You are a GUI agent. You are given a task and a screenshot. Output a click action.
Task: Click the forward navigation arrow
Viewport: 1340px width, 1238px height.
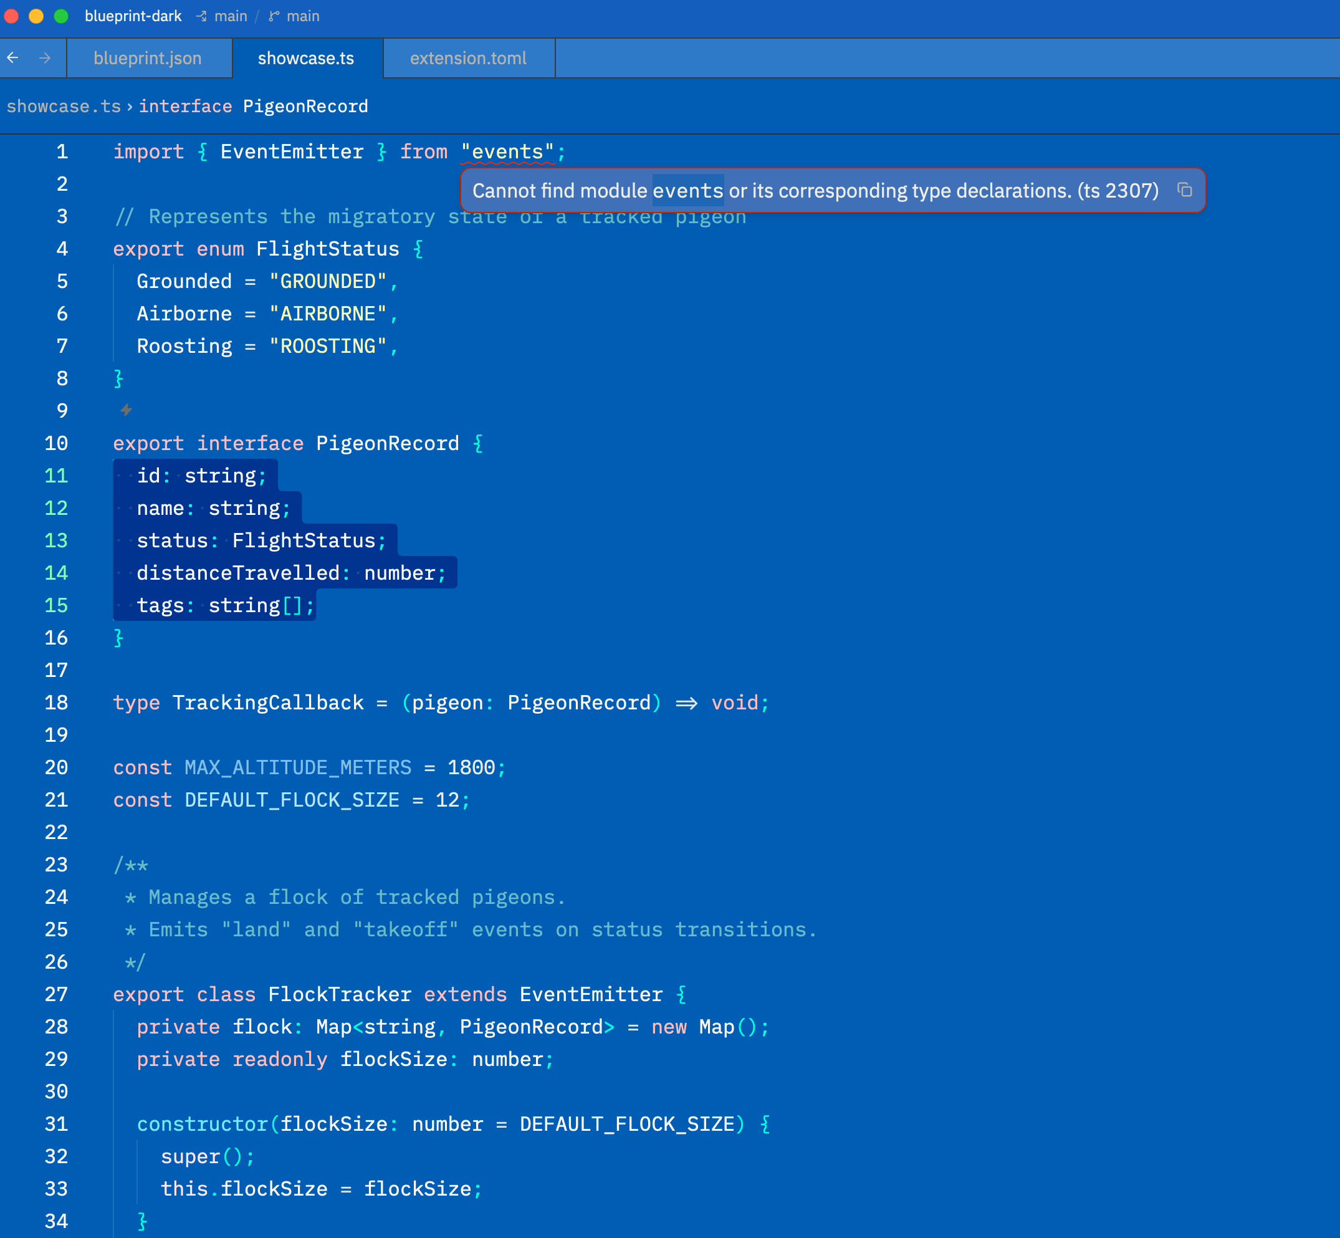[45, 58]
